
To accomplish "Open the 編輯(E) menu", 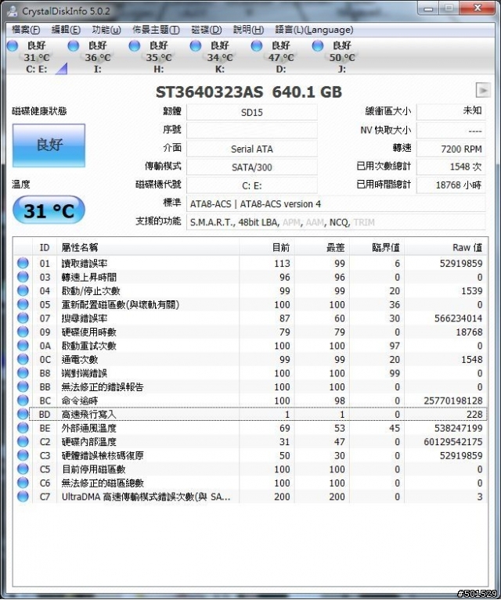I will (66, 30).
